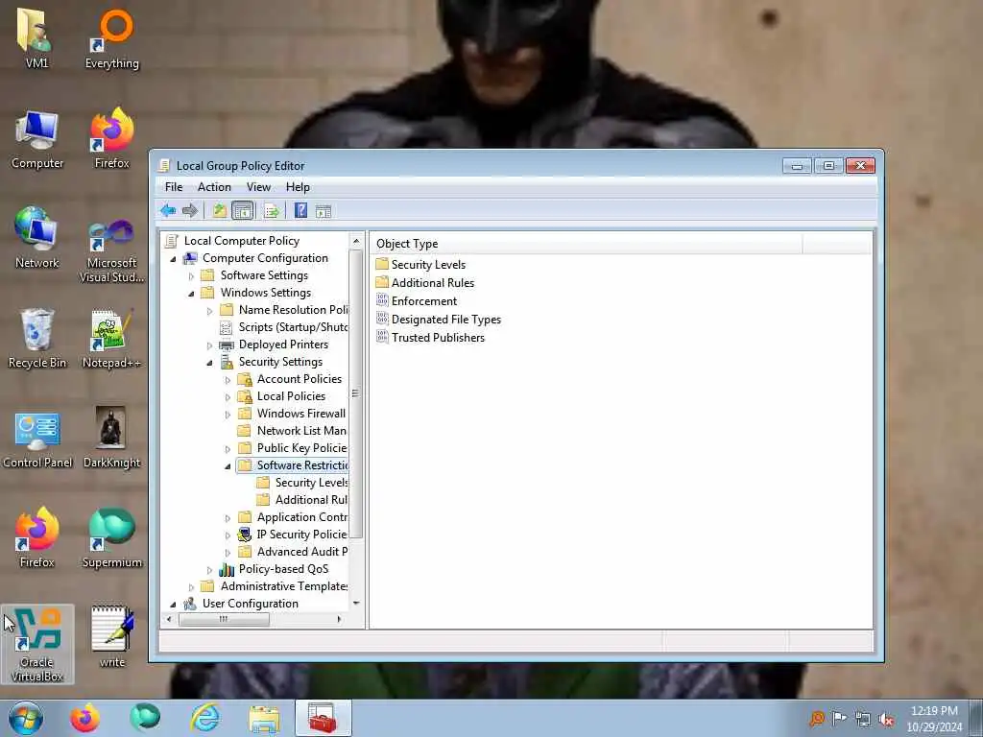The height and width of the screenshot is (737, 983).
Task: Launch Internet Explorer from the taskbar
Action: tap(205, 718)
